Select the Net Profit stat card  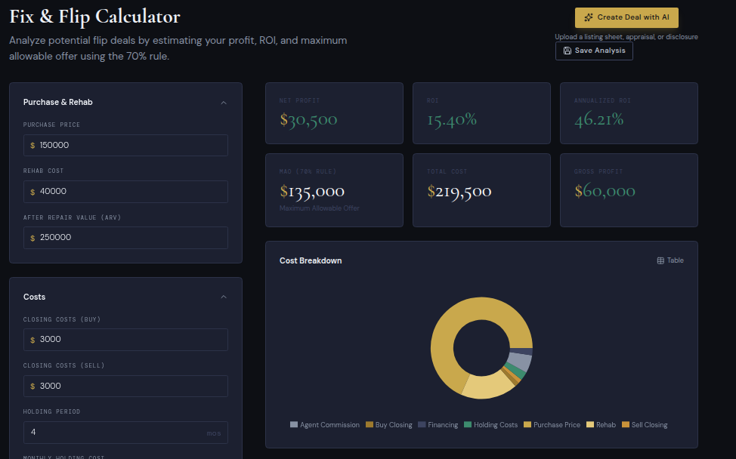334,113
